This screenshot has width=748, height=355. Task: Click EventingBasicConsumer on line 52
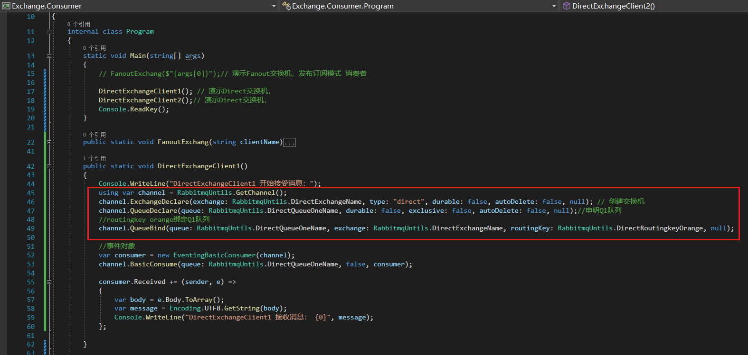tap(215, 255)
